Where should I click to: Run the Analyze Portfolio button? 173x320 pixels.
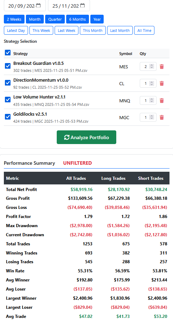[86, 137]
